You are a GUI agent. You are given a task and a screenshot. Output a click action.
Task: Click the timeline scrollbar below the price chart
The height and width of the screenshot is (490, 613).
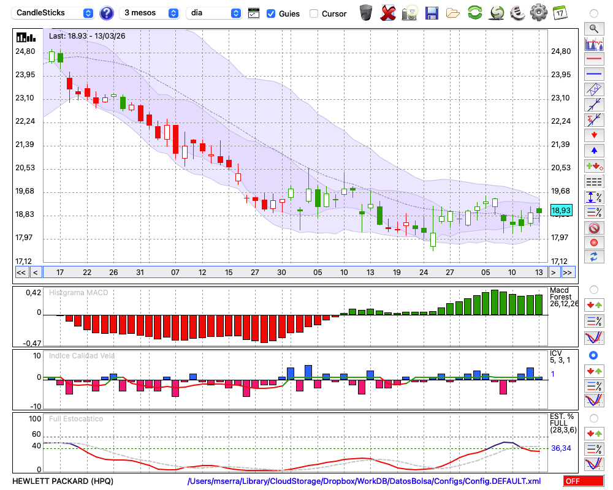[x=294, y=273]
